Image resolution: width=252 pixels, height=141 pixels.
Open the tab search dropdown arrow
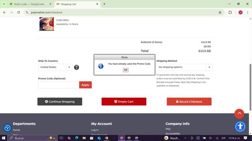click(x=4, y=4)
